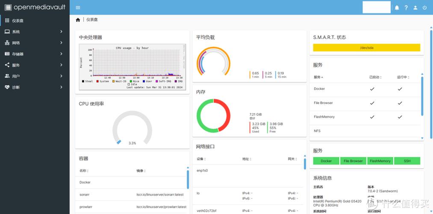Click the memory donut chart

coord(213,116)
